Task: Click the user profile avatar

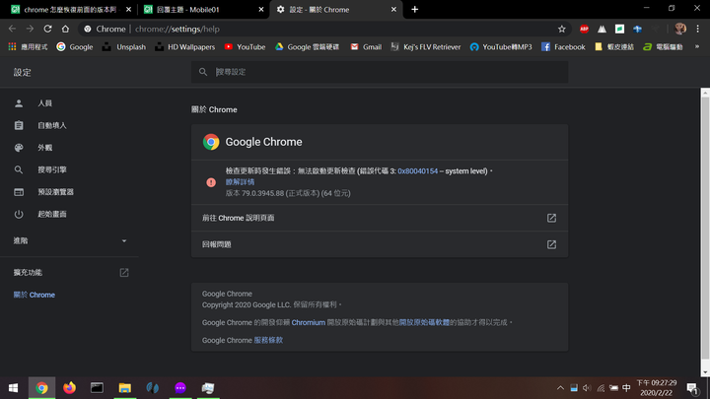Action: pos(680,29)
